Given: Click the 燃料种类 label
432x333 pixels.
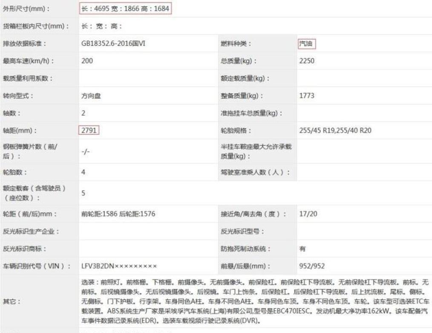Looking at the screenshot, I should click(236, 43).
